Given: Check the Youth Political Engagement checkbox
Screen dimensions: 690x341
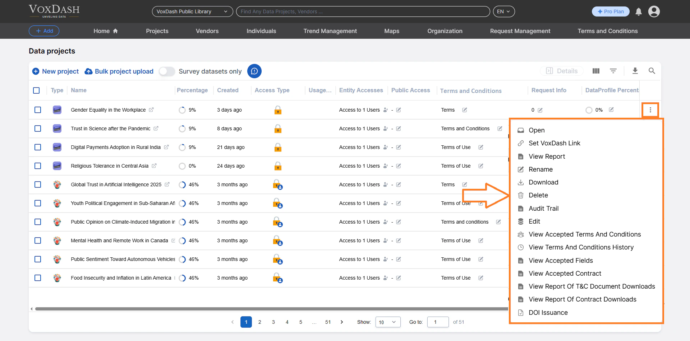Looking at the screenshot, I should [x=38, y=203].
